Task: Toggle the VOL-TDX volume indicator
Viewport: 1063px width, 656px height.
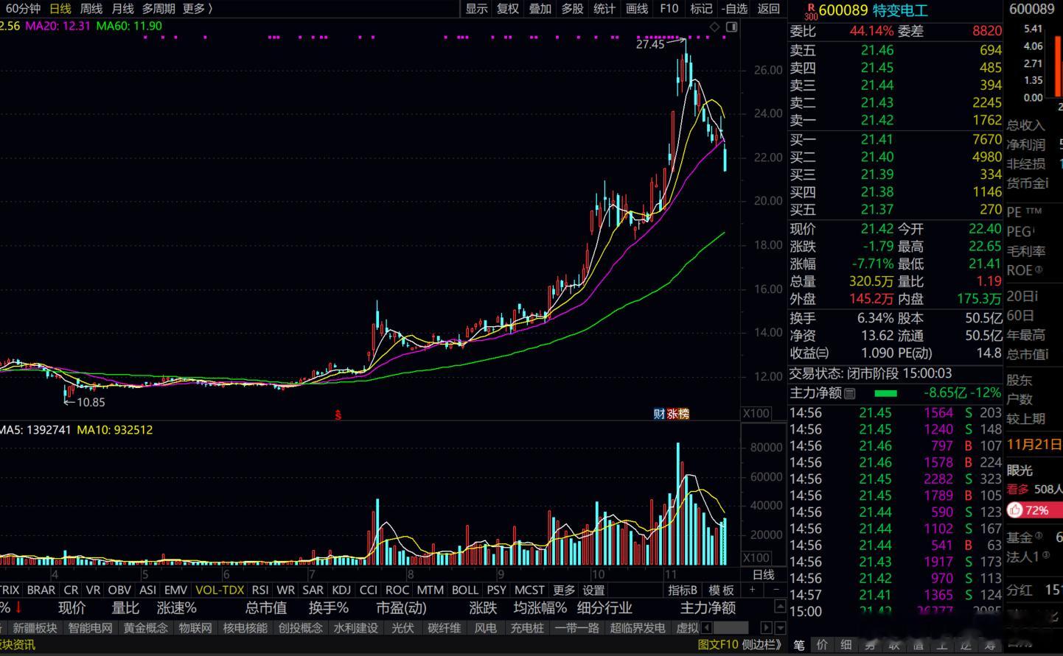Action: [x=220, y=590]
